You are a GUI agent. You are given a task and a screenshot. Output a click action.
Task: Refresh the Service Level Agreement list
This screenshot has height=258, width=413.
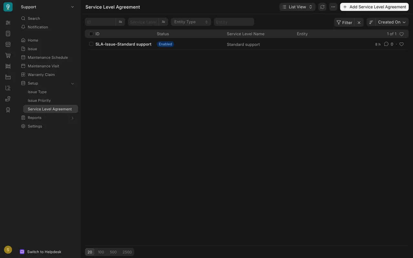(x=322, y=7)
